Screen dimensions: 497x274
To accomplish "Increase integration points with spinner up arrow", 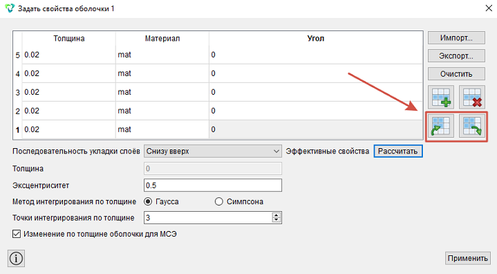I will (x=276, y=215).
